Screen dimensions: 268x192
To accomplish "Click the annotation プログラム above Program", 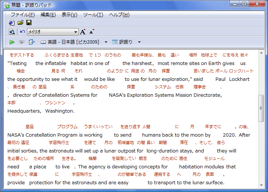I will point(67,127).
